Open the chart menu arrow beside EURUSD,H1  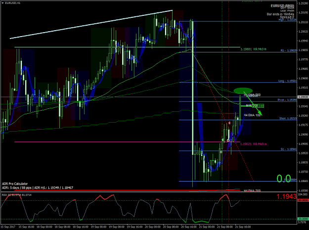pos(2,3)
